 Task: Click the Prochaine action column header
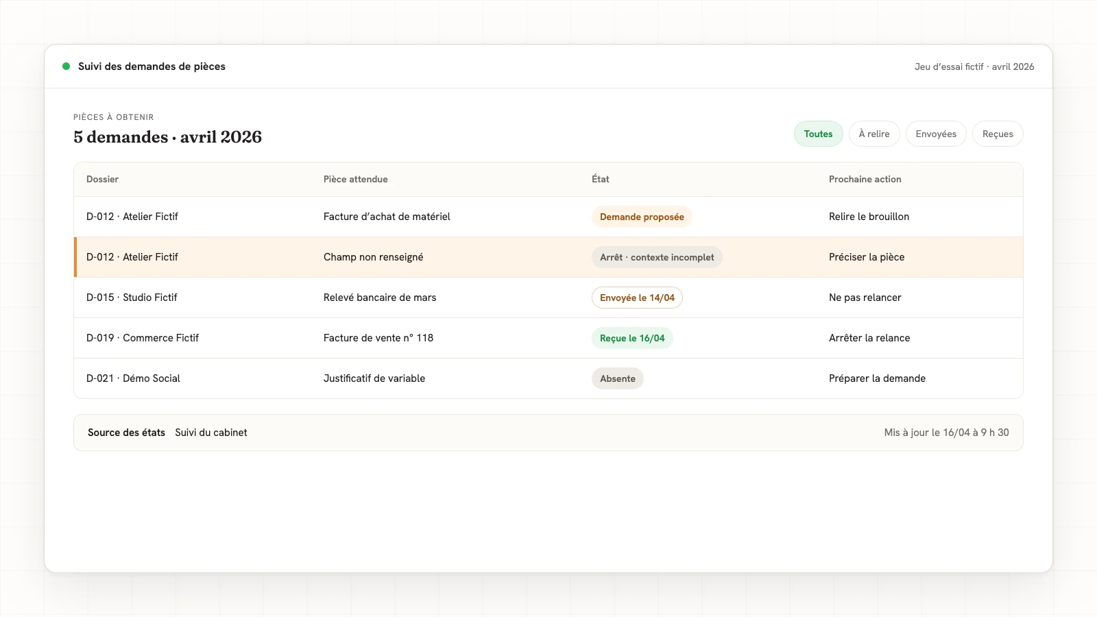865,179
